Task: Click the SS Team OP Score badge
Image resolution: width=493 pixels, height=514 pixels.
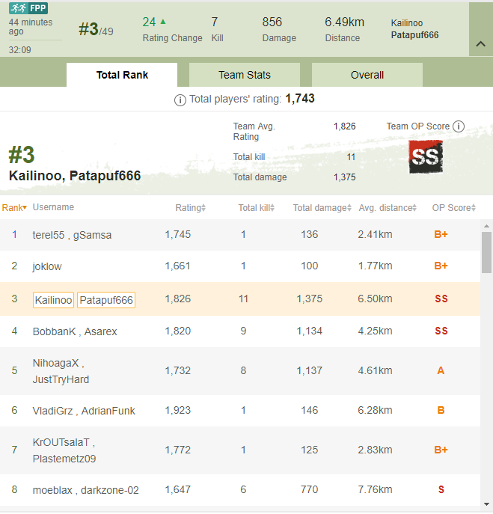Action: tap(426, 156)
